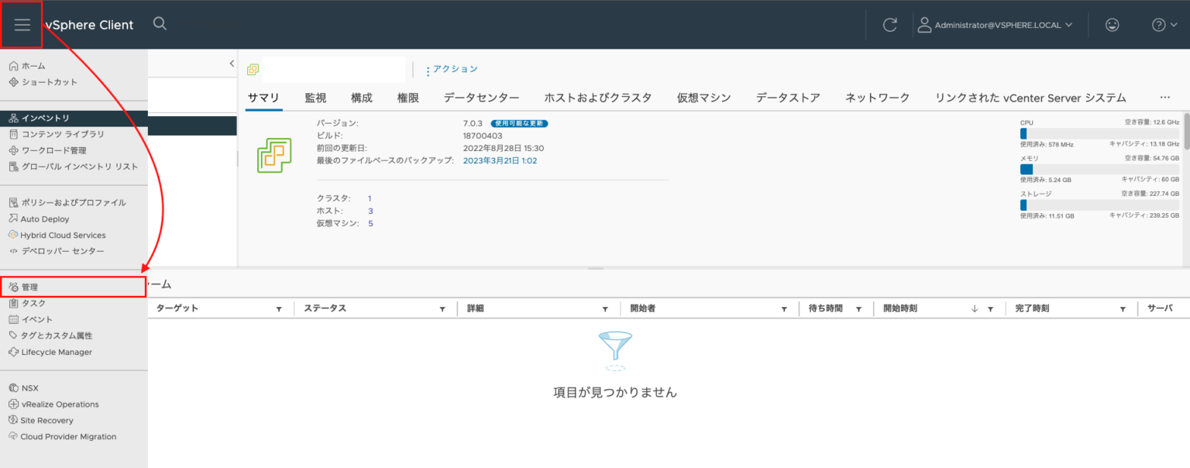The image size is (1190, 468).
Task: Switch to the データストア tab
Action: [787, 97]
